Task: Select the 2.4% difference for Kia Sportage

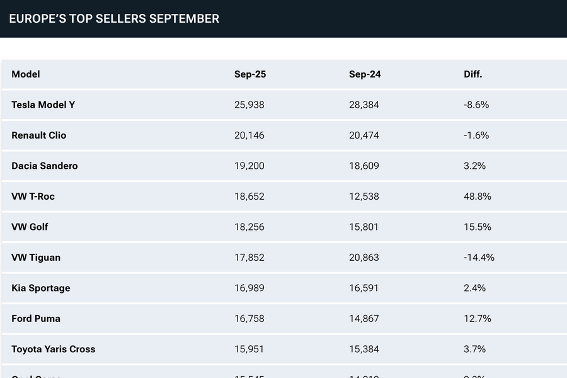Action: pyautogui.click(x=474, y=288)
